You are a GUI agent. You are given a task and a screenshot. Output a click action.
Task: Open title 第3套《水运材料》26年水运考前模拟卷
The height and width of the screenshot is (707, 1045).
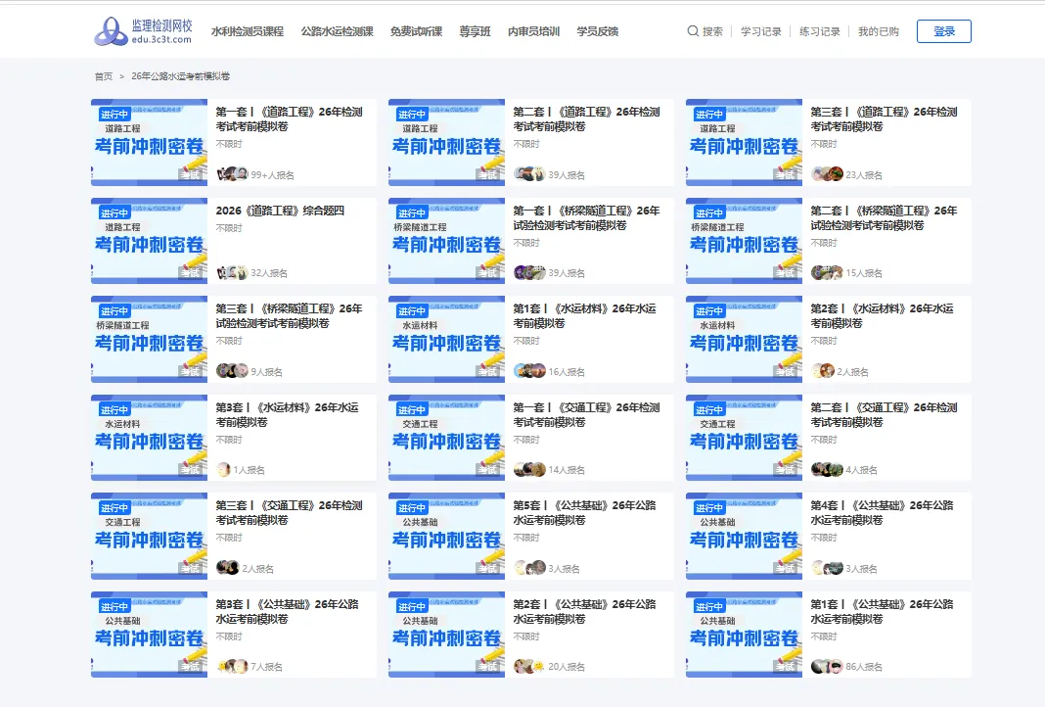(x=288, y=415)
